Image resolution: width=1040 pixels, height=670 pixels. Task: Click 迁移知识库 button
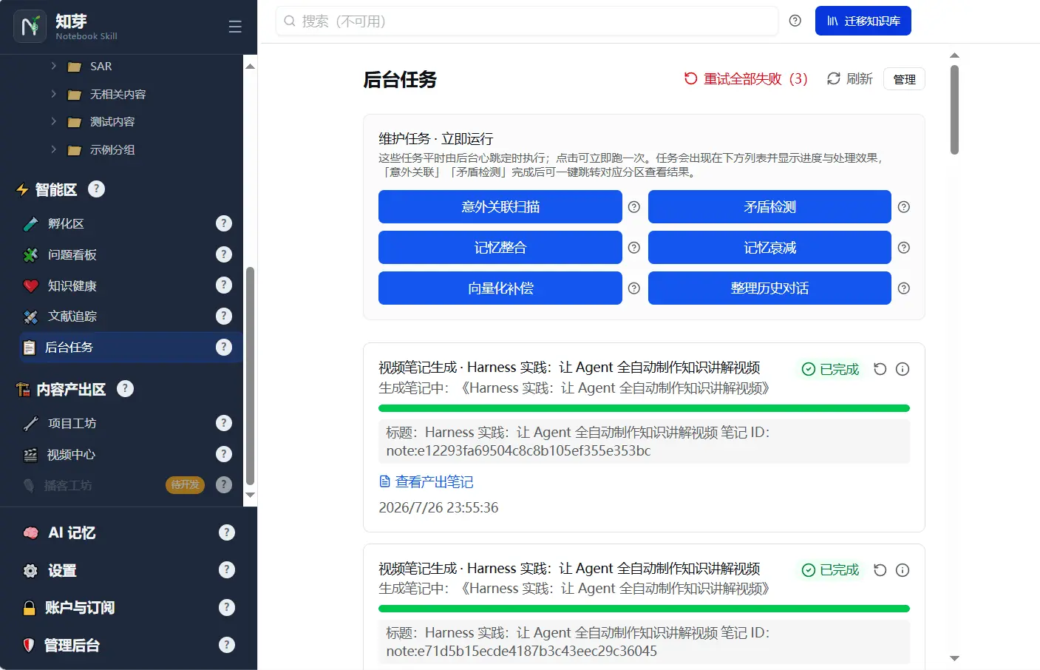[863, 21]
